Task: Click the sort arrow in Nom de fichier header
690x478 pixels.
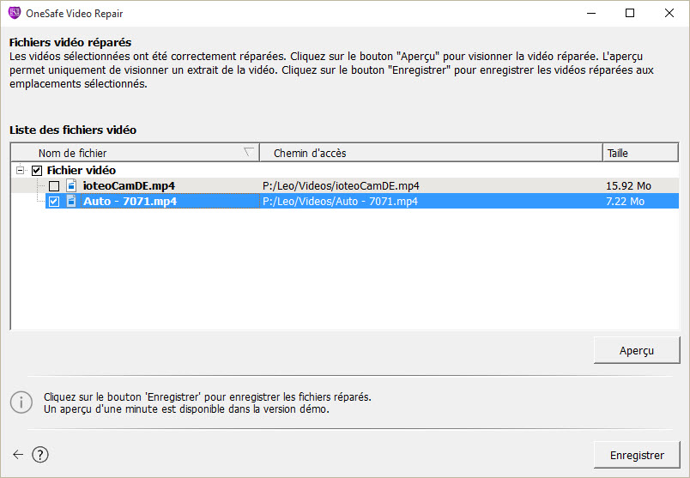Action: [249, 152]
